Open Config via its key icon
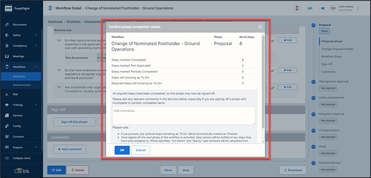 [7, 126]
